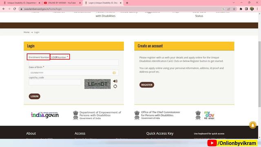Open india.gov.in logo link
This screenshot has width=261, height=147.
coord(45,115)
